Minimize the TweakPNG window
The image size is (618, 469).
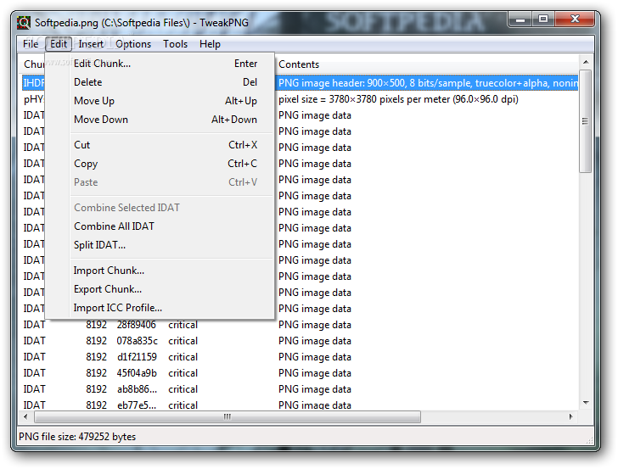click(x=520, y=20)
